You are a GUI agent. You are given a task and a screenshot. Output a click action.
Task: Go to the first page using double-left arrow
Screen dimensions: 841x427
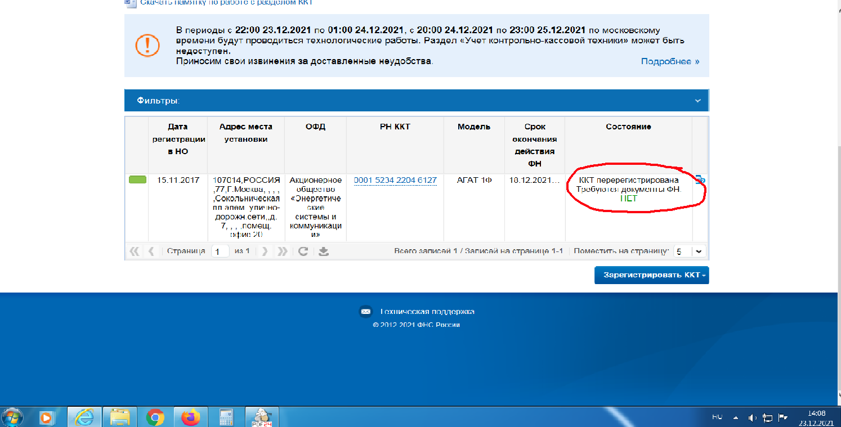click(x=134, y=251)
